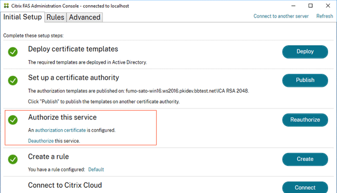
Task: Open the Default rule link
Action: pos(96,170)
